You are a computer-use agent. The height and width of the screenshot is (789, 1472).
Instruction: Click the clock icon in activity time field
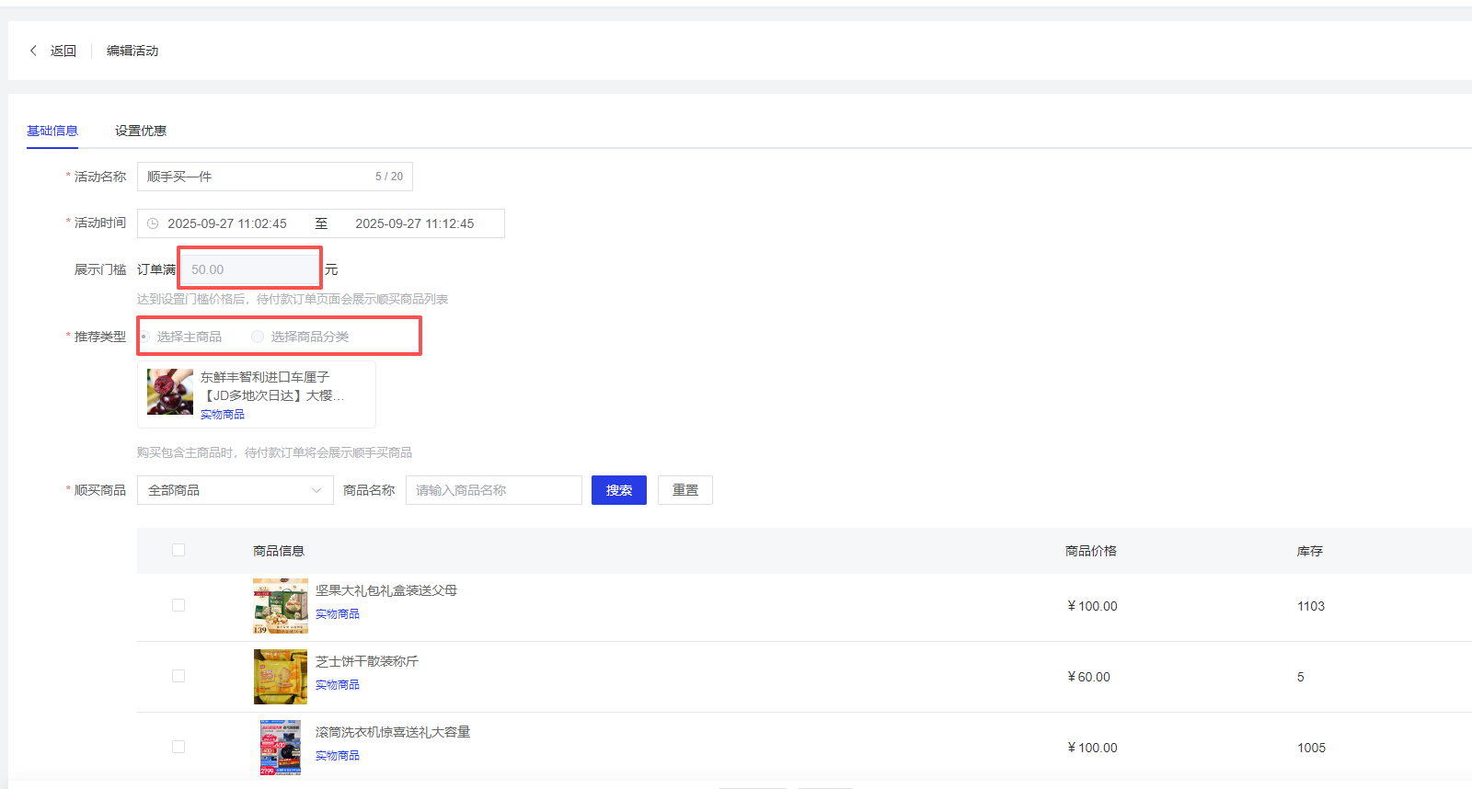tap(153, 223)
